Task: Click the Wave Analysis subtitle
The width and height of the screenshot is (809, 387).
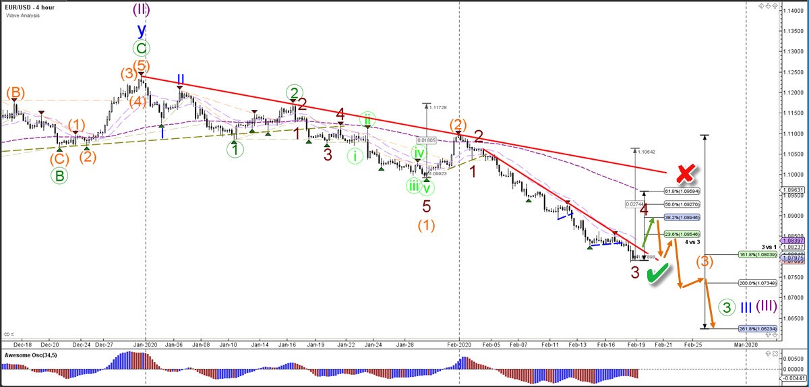Action: 21,17
